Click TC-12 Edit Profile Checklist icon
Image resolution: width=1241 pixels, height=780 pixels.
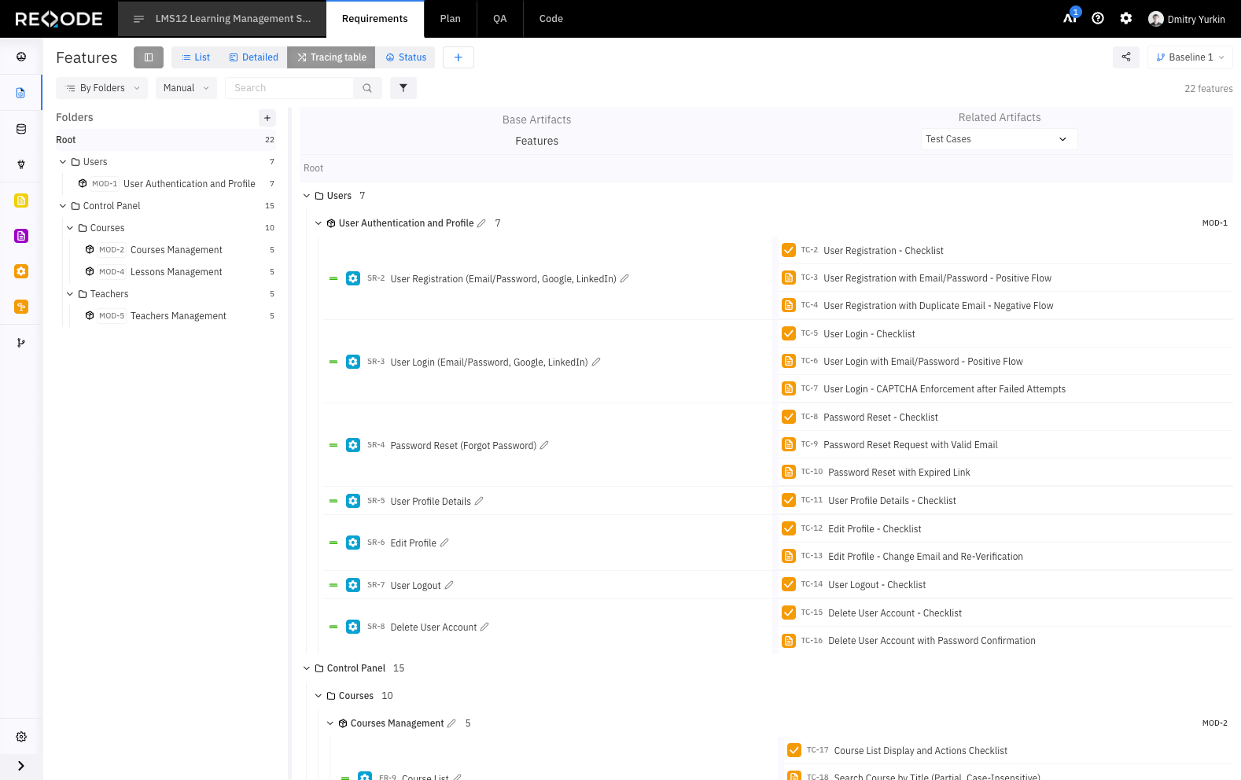tap(789, 528)
